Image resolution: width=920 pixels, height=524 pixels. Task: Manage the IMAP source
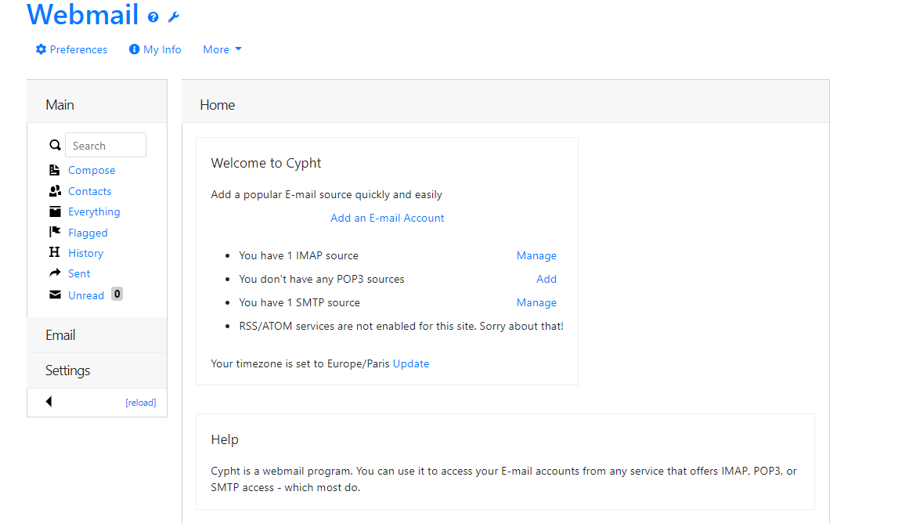coord(536,255)
